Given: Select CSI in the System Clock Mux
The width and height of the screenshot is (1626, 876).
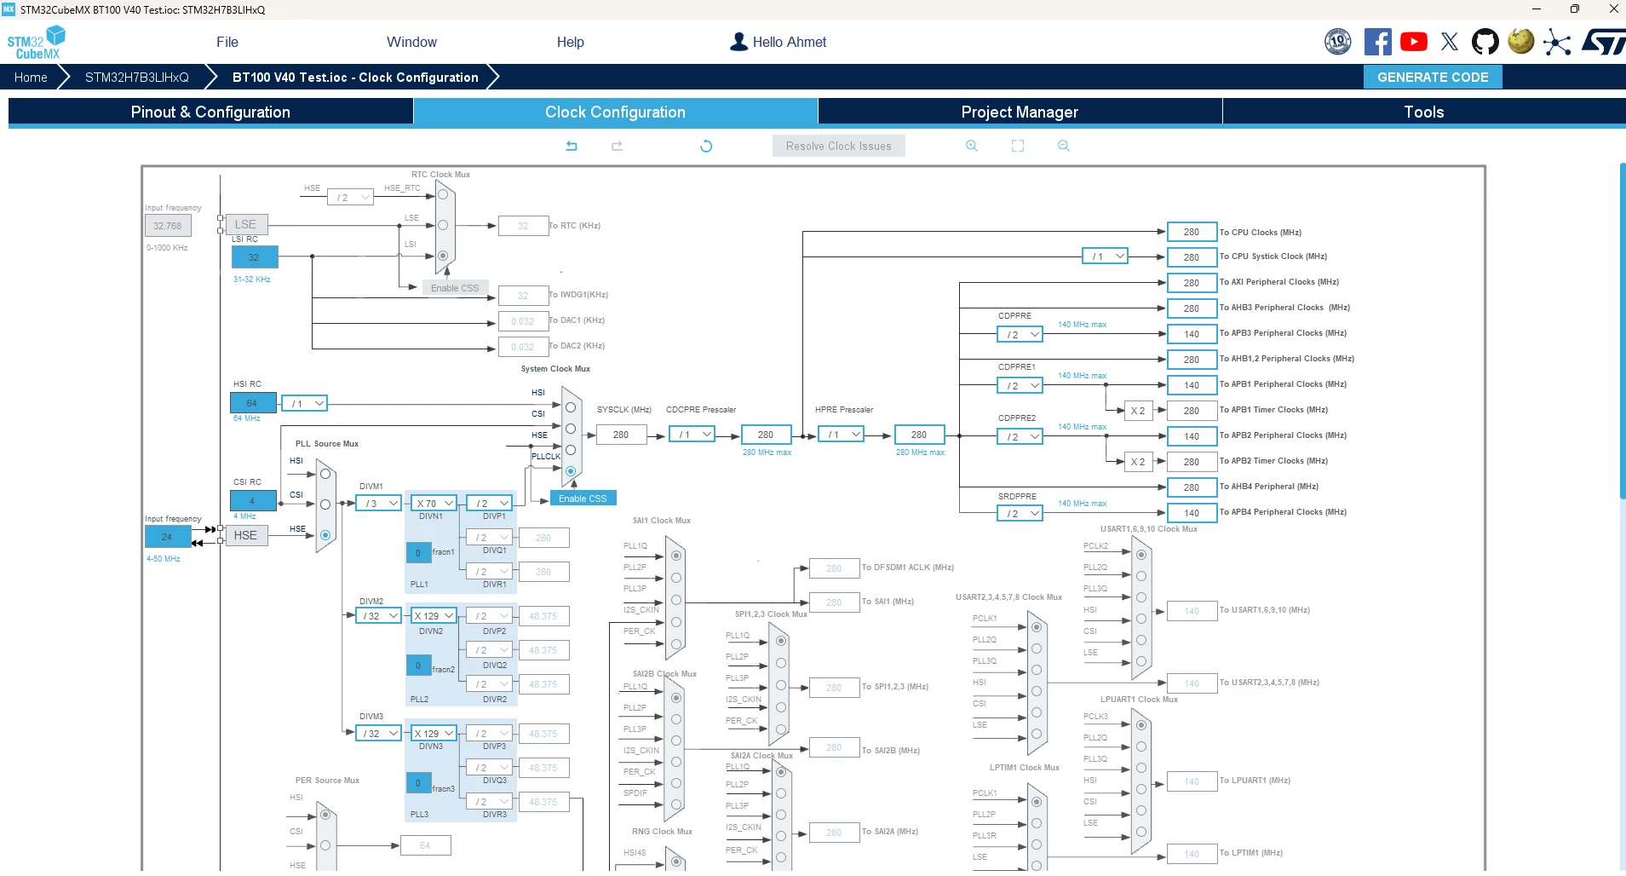Looking at the screenshot, I should [x=571, y=429].
